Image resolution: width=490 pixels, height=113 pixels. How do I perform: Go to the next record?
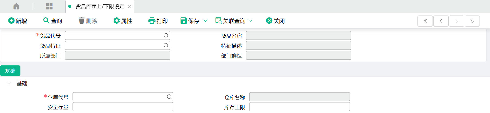(x=457, y=21)
